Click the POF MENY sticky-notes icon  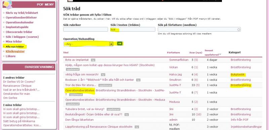coord(7,5)
